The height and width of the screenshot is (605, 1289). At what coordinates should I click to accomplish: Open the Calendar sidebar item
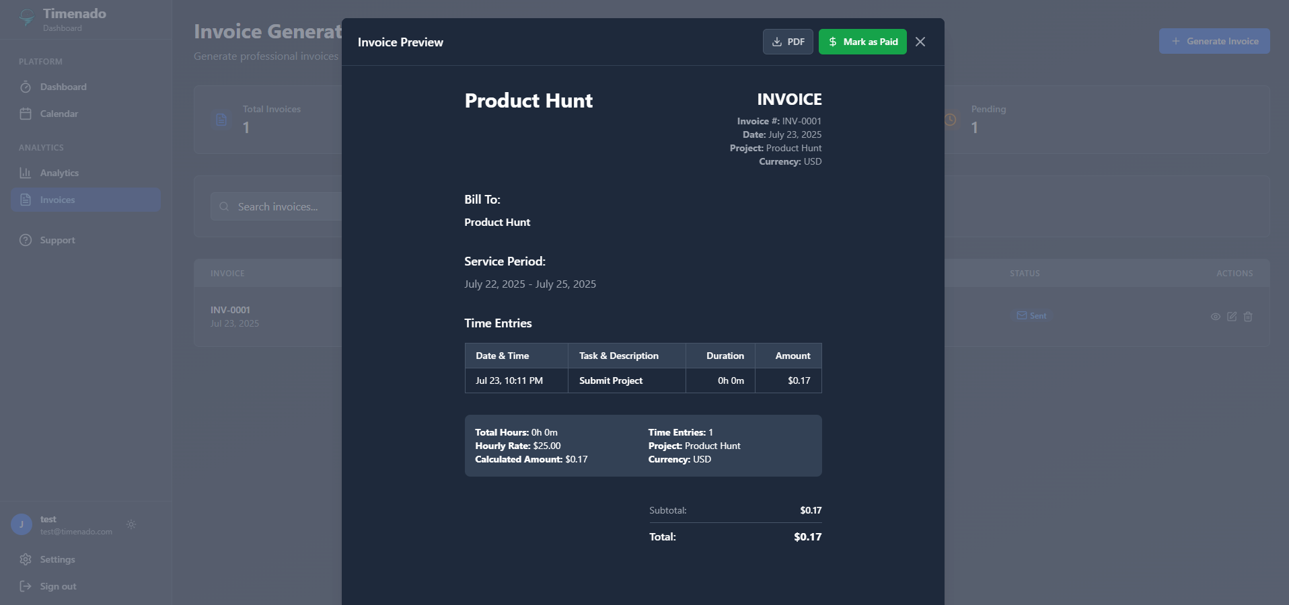(x=85, y=114)
